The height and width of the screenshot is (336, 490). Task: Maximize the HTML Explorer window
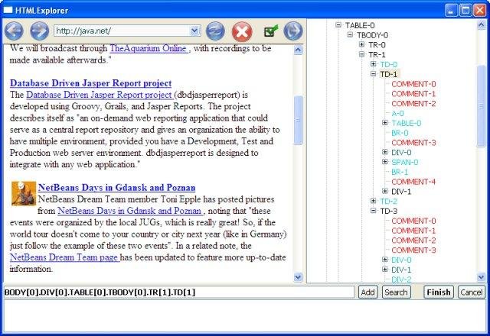[x=465, y=10]
